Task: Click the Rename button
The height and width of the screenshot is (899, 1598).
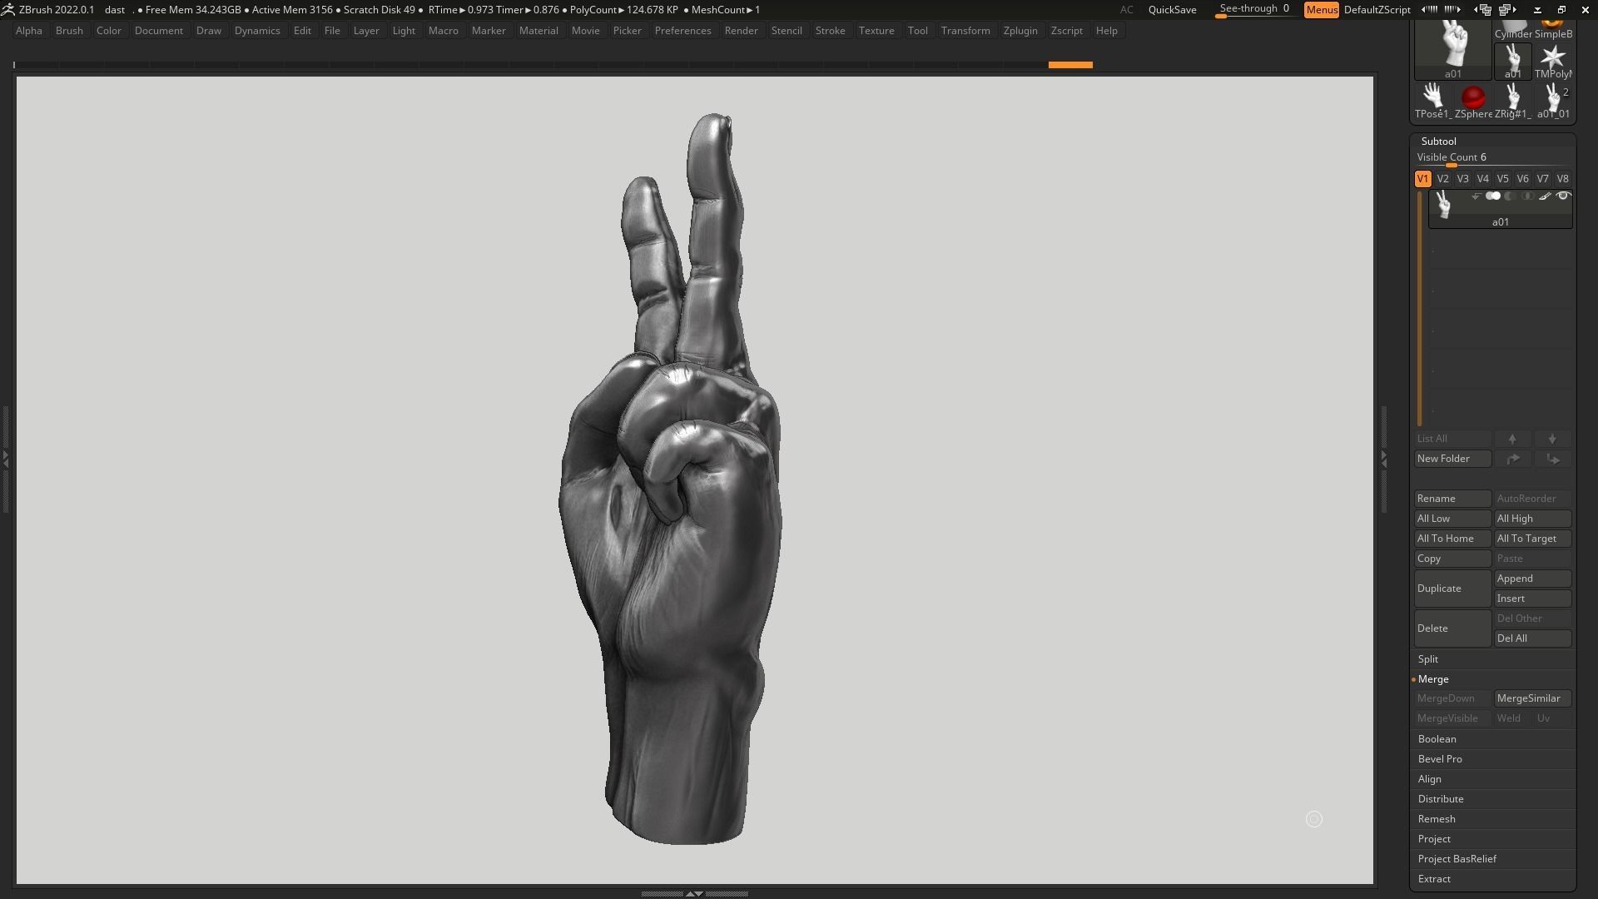Action: (x=1452, y=499)
